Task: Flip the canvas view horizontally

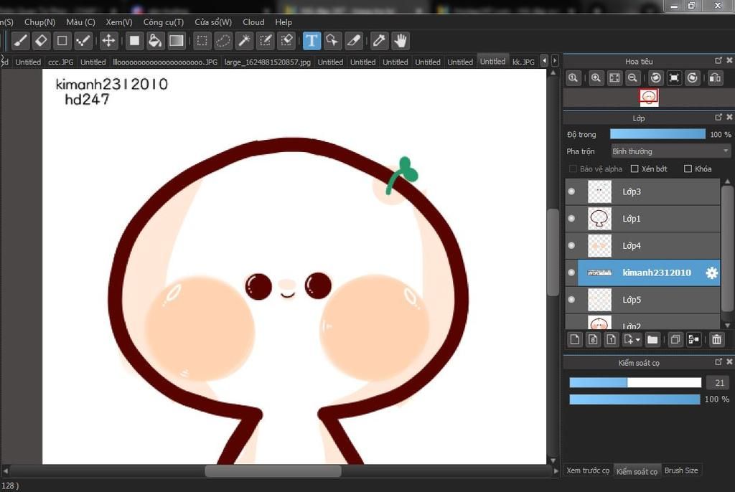Action: point(716,77)
